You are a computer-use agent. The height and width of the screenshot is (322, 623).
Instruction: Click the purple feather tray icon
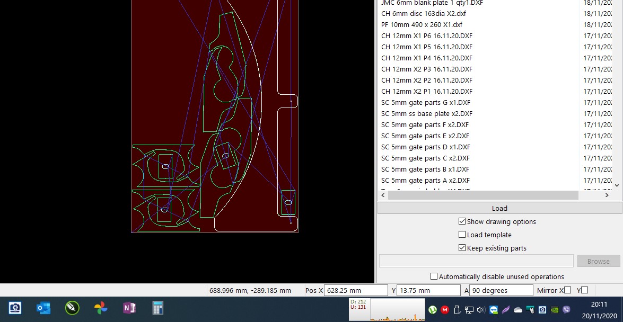505,310
